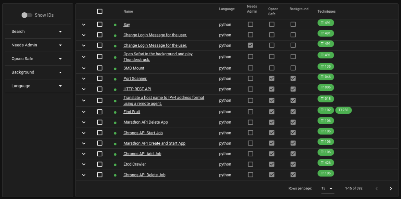Click the T1046 technique tag
The image size is (401, 199).
point(326,77)
